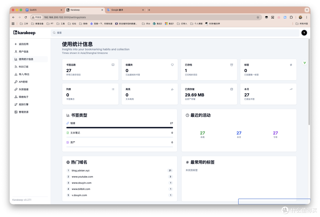Click the browser back arrow

point(13,17)
